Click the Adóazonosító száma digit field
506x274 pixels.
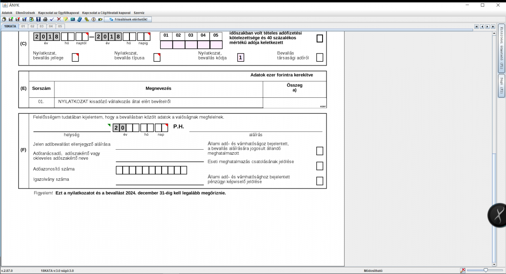[x=151, y=170]
